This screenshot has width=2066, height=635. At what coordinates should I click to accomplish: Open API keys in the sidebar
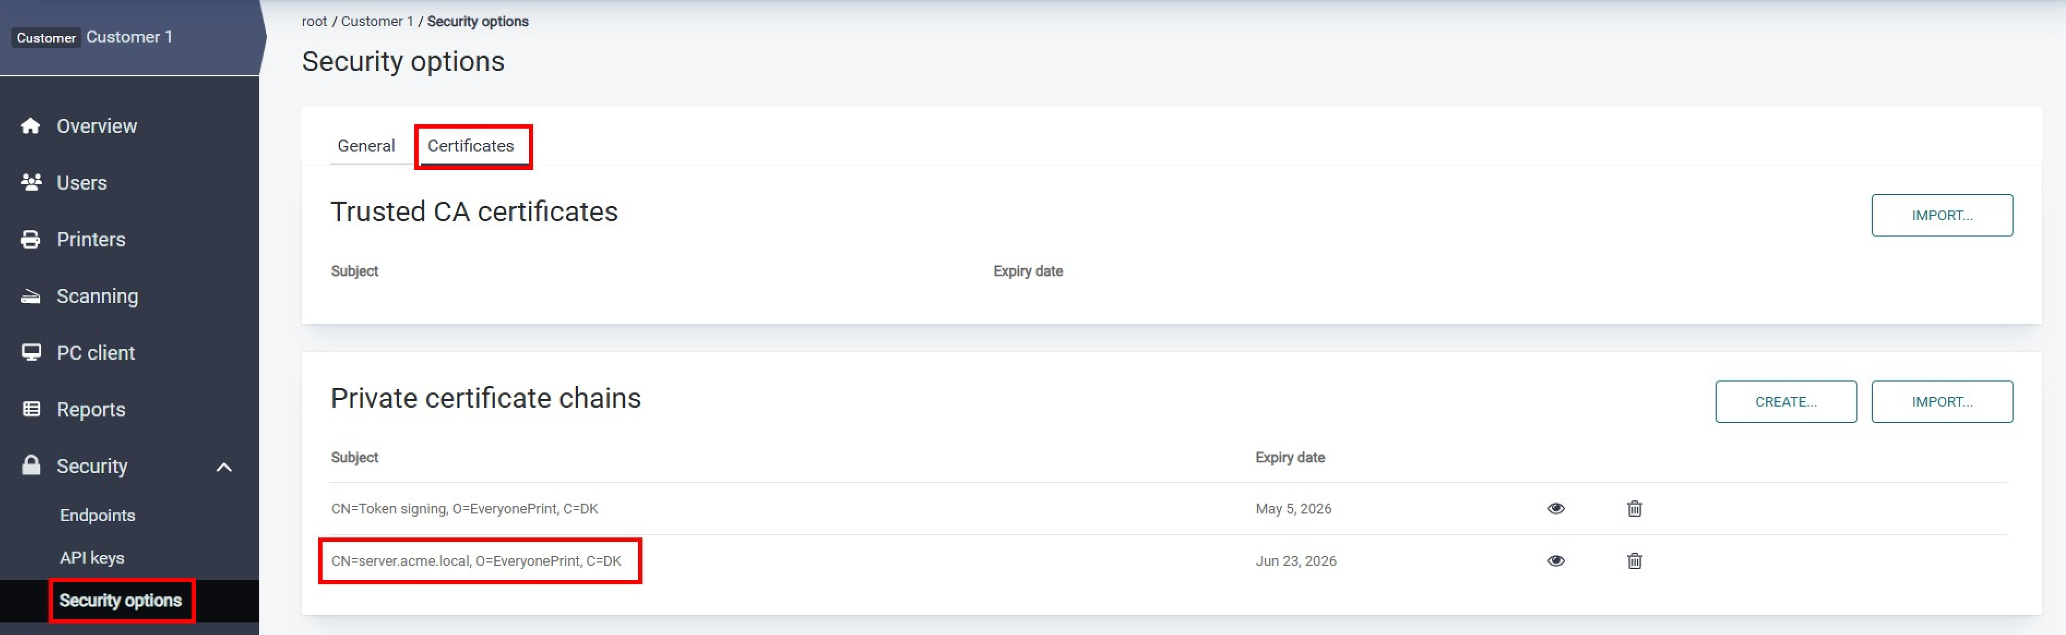pos(92,558)
